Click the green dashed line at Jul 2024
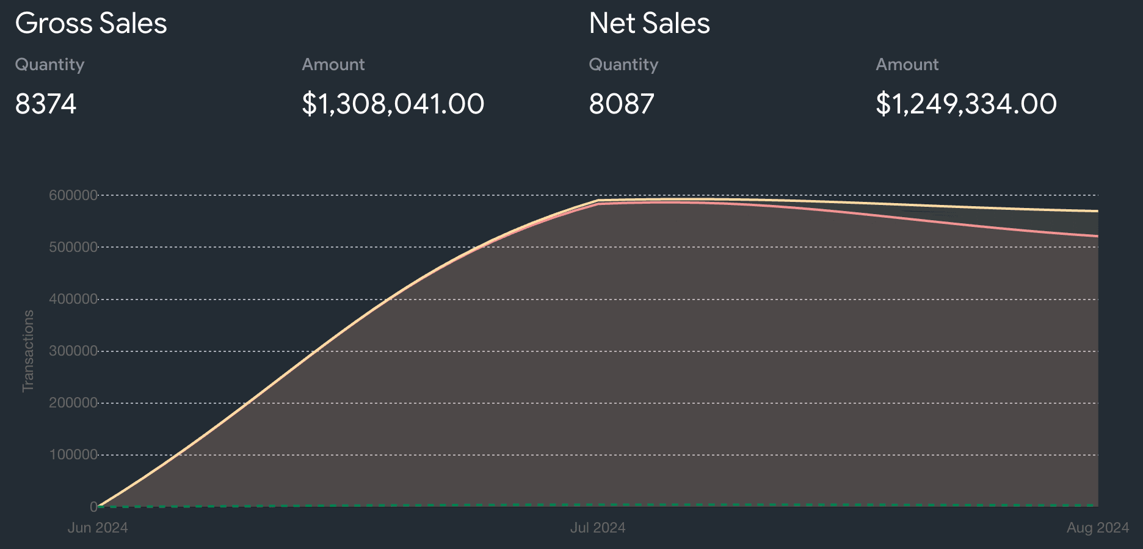Image resolution: width=1143 pixels, height=549 pixels. pos(598,505)
